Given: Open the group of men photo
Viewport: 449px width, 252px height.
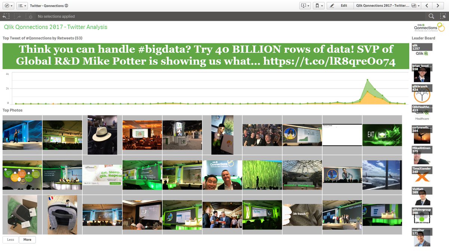Looking at the screenshot, I should pyautogui.click(x=262, y=135).
